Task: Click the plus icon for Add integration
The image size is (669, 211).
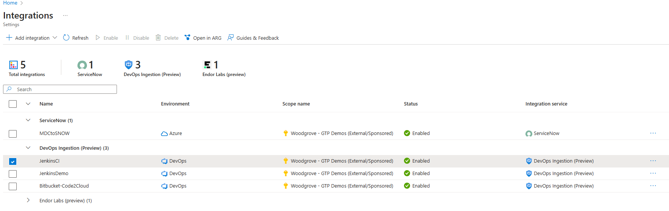Action: click(9, 37)
